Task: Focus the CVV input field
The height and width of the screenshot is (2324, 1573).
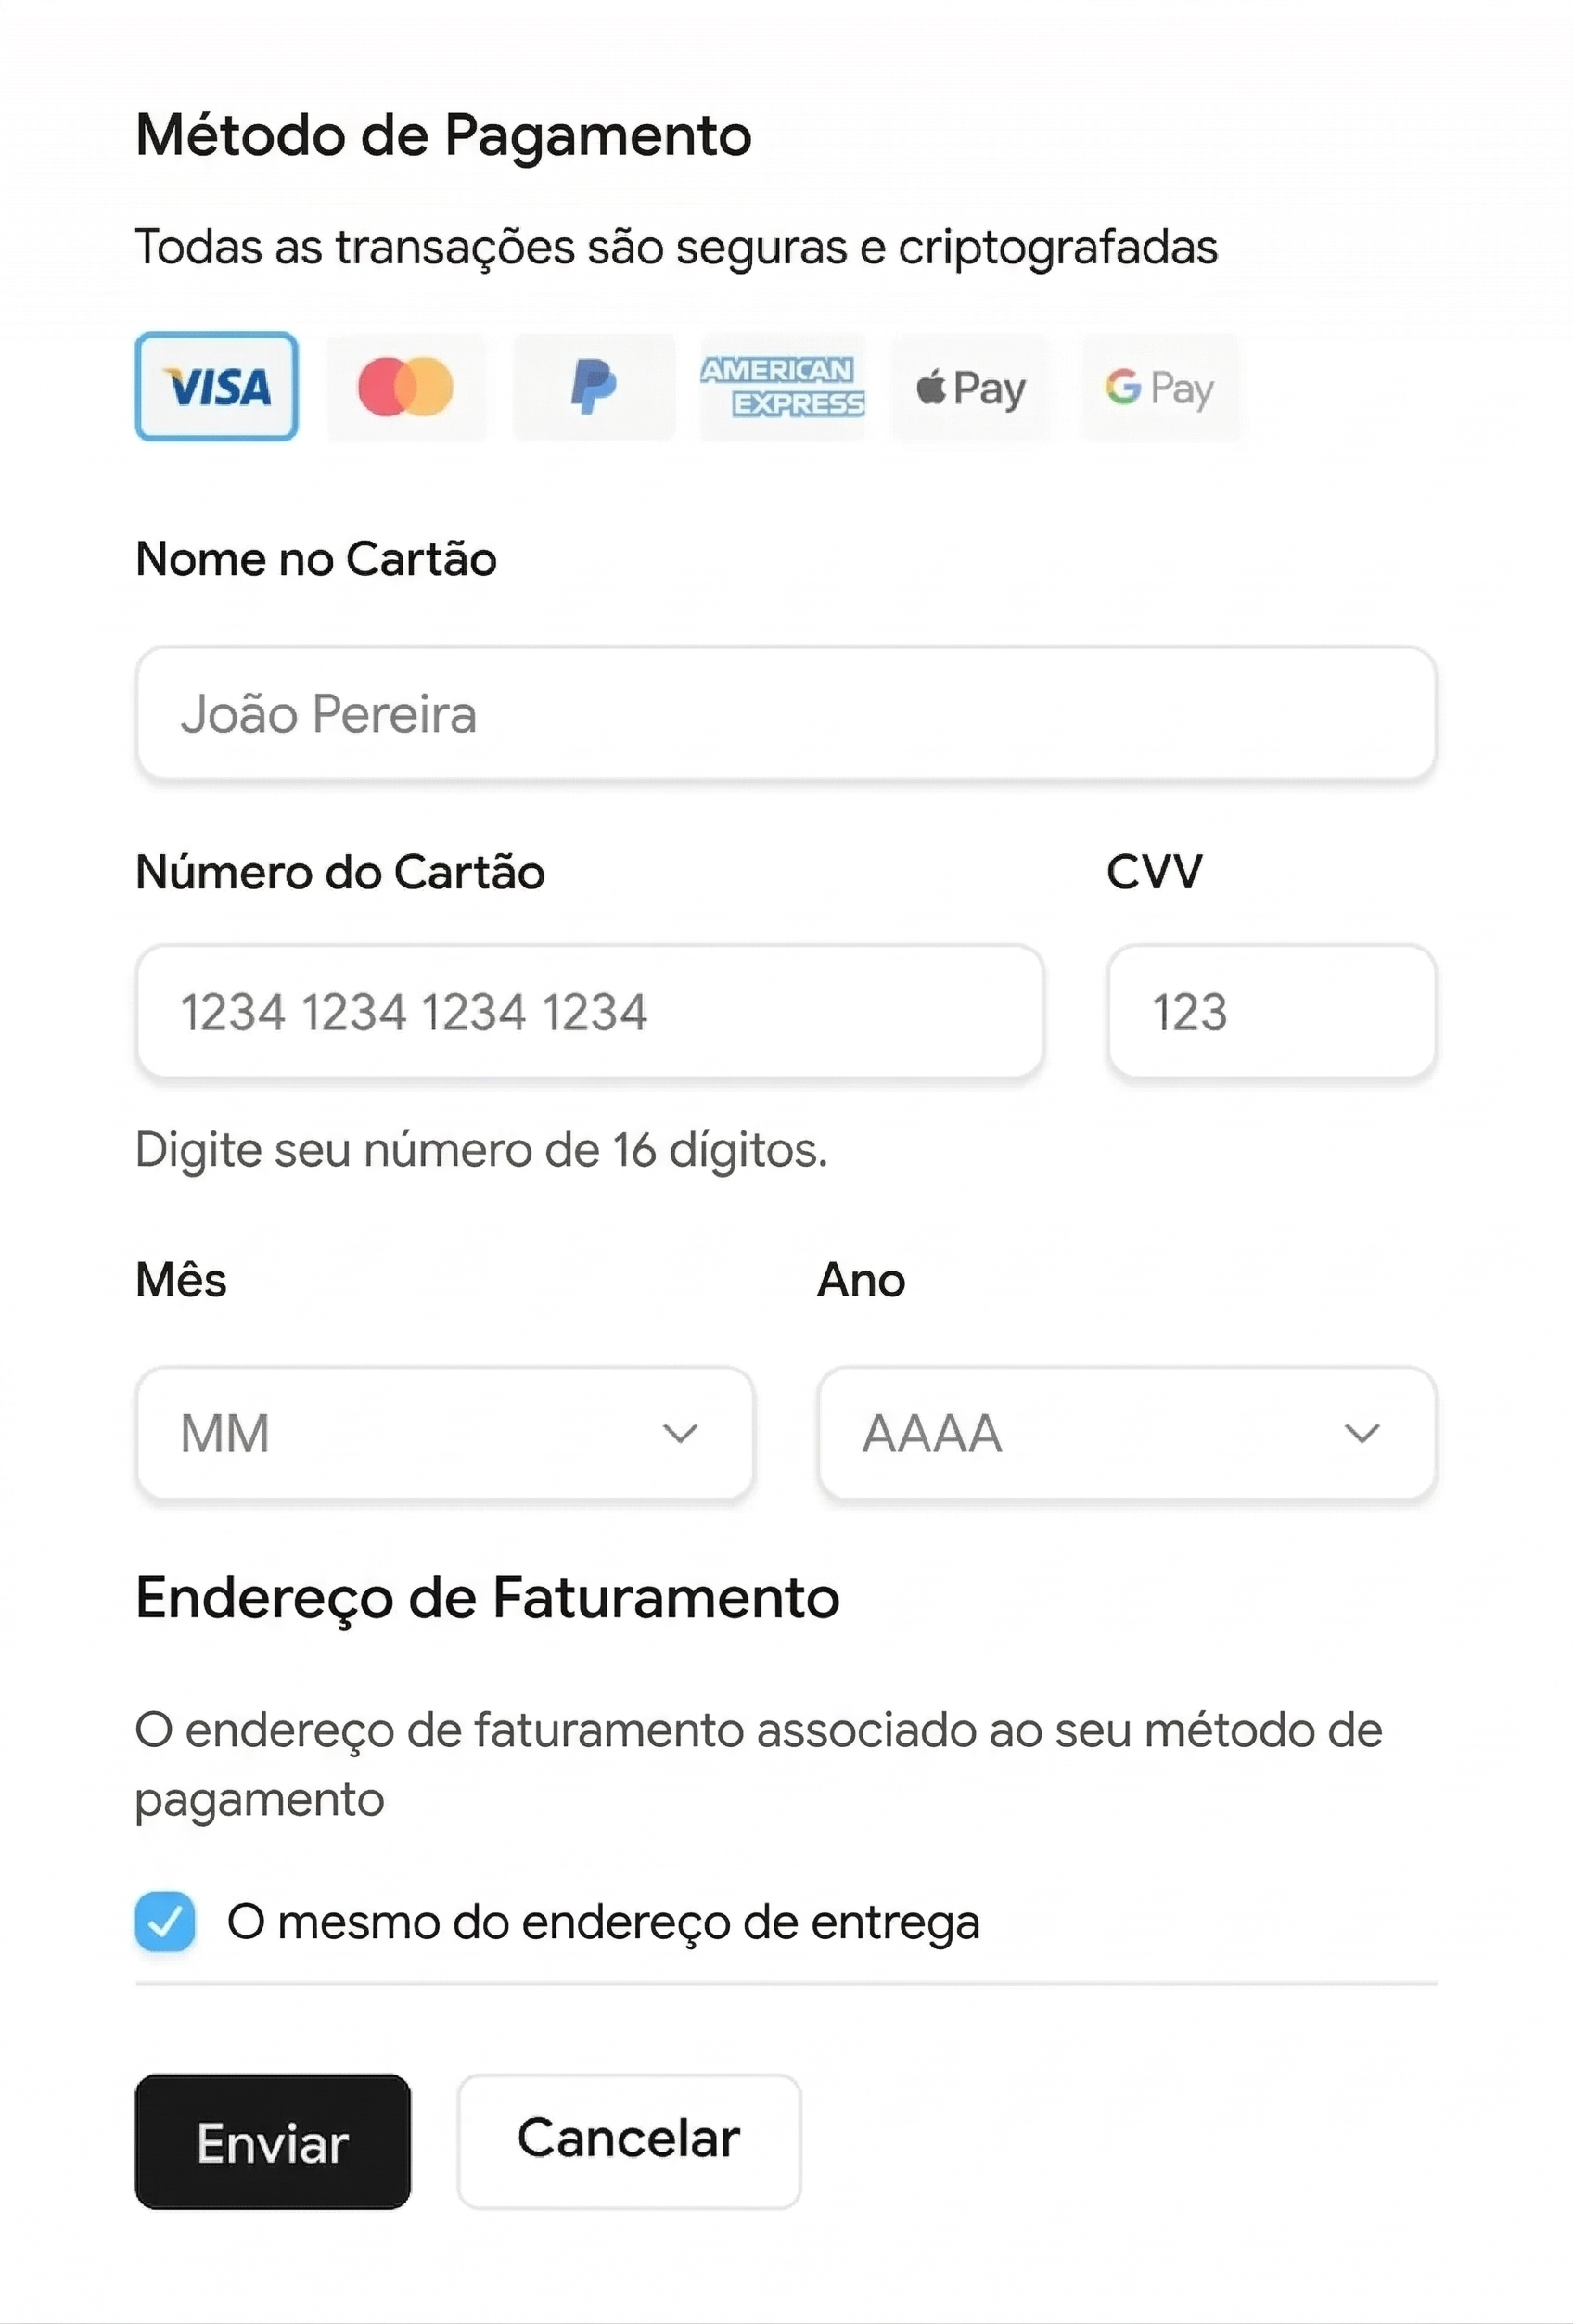Action: 1272,1011
